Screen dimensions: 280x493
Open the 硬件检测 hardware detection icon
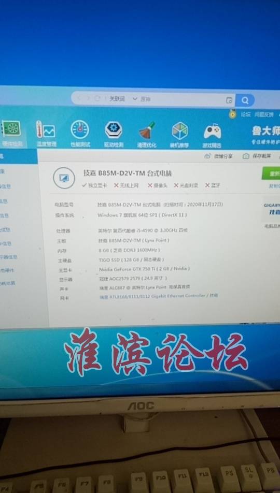pyautogui.click(x=12, y=129)
